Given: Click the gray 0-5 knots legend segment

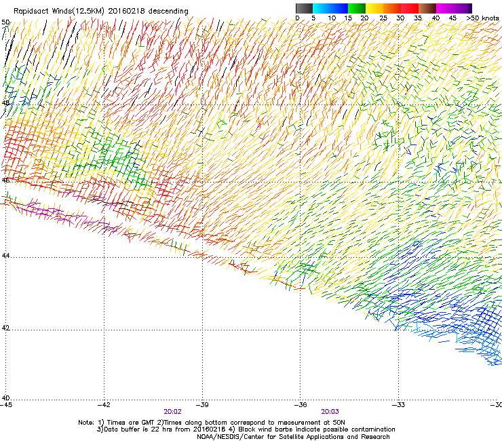Looking at the screenshot, I should tap(304, 8).
